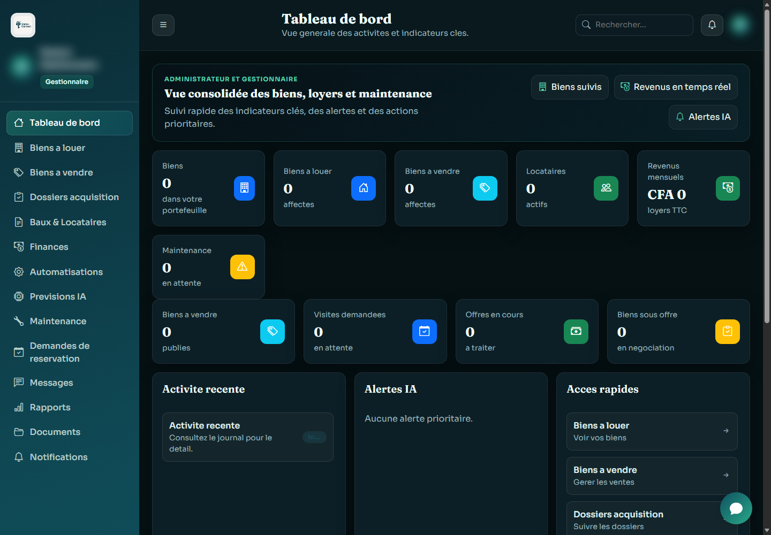Screen dimensions: 771x535
Task: Click the Immo-Connect logo in the sidebar
Action: pyautogui.click(x=23, y=25)
